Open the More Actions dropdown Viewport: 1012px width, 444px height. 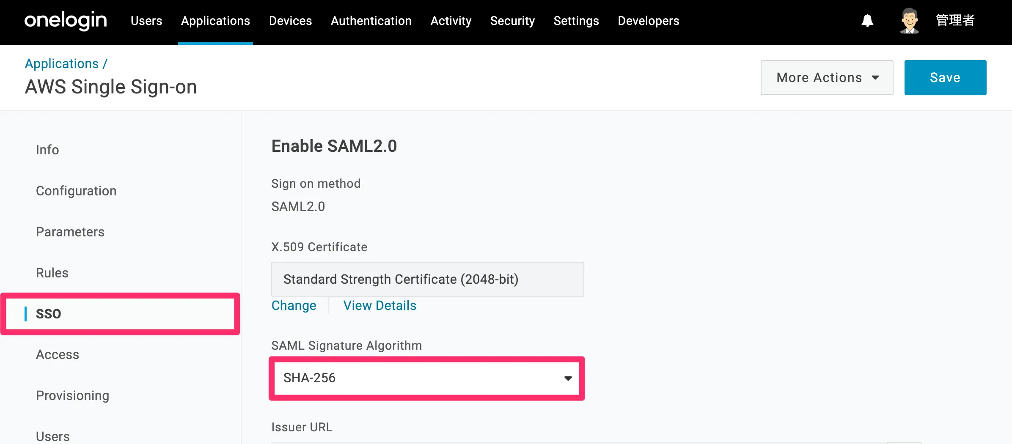tap(827, 78)
